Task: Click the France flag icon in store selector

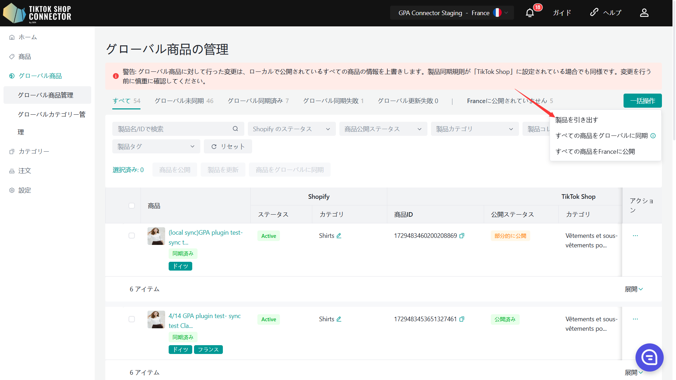Action: [x=497, y=13]
